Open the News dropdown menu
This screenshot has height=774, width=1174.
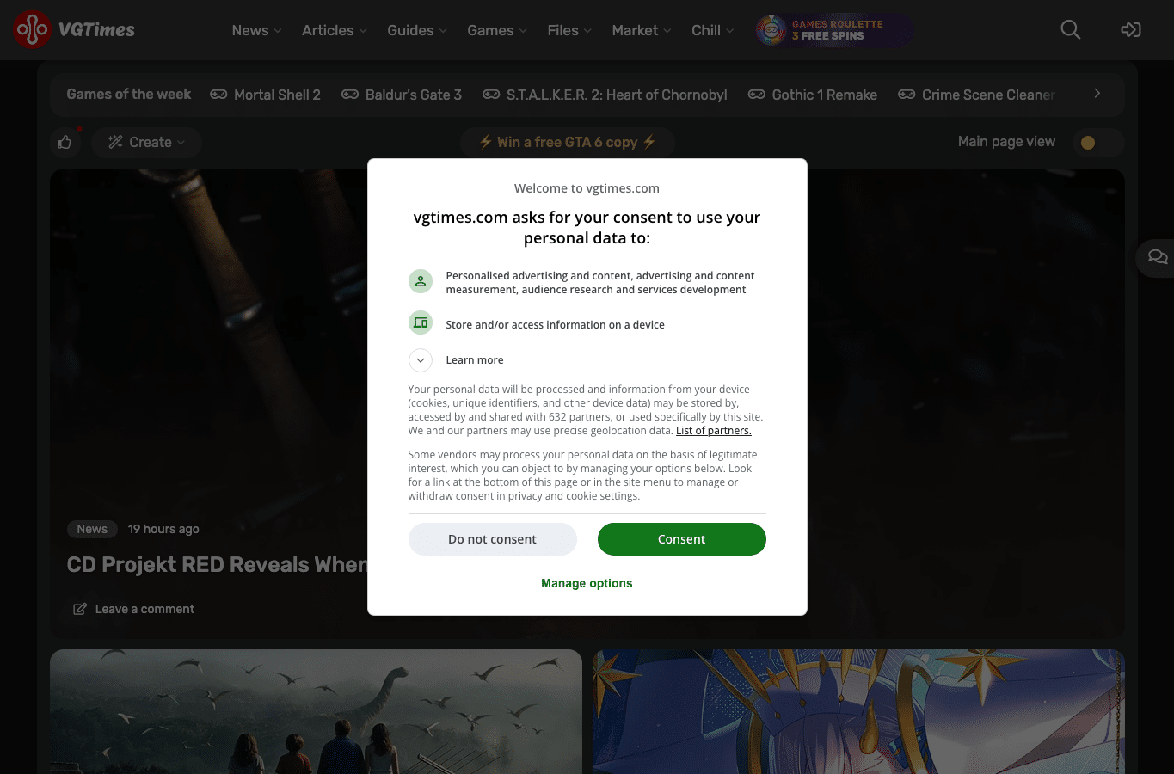tap(256, 30)
